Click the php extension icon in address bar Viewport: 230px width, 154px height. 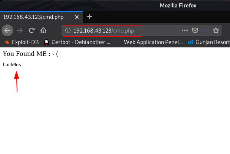click(x=206, y=30)
